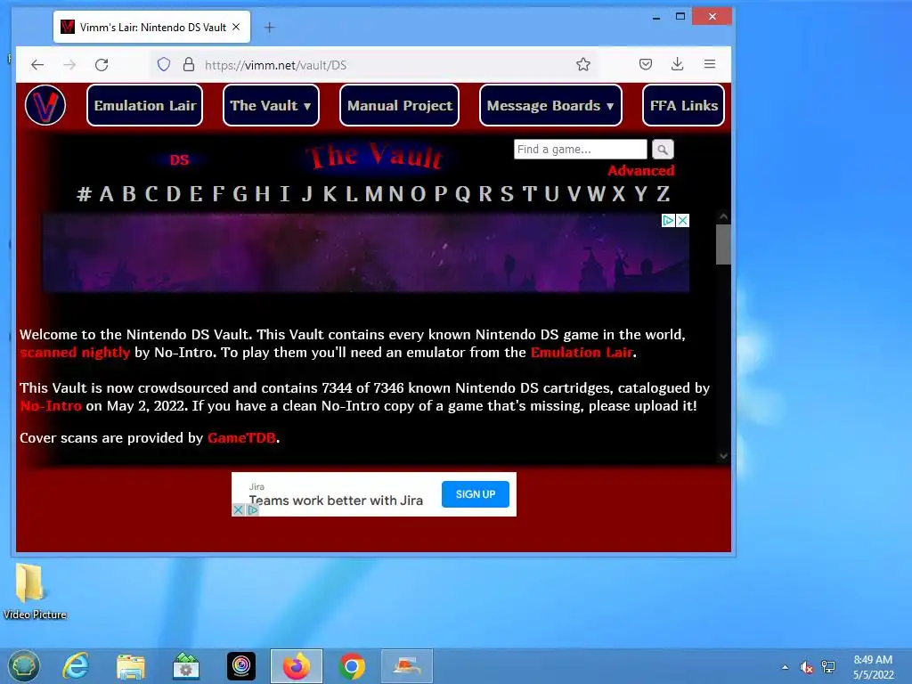Click the network tray icon
Screen dimensions: 912x684
(828, 667)
